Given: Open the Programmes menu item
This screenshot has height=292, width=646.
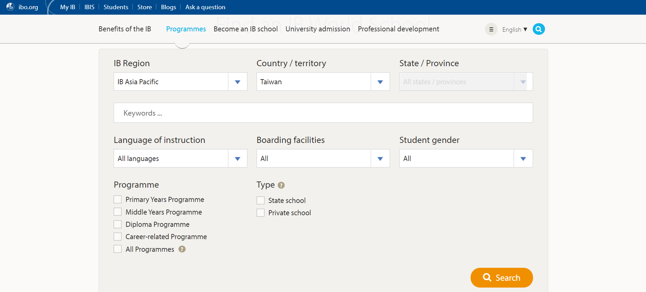Looking at the screenshot, I should tap(186, 29).
